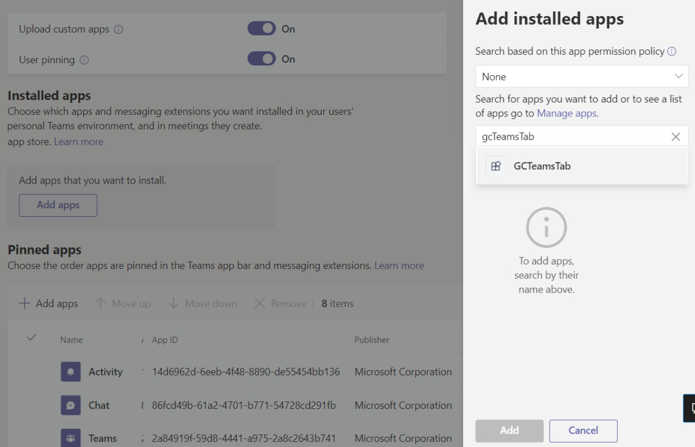Clear the gcTeamsTab search text

676,137
